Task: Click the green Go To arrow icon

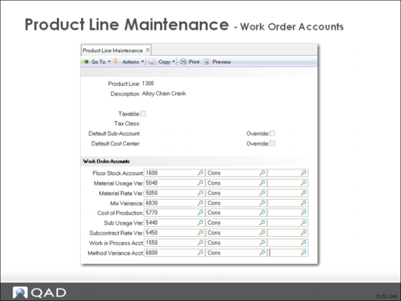Action: click(85, 62)
